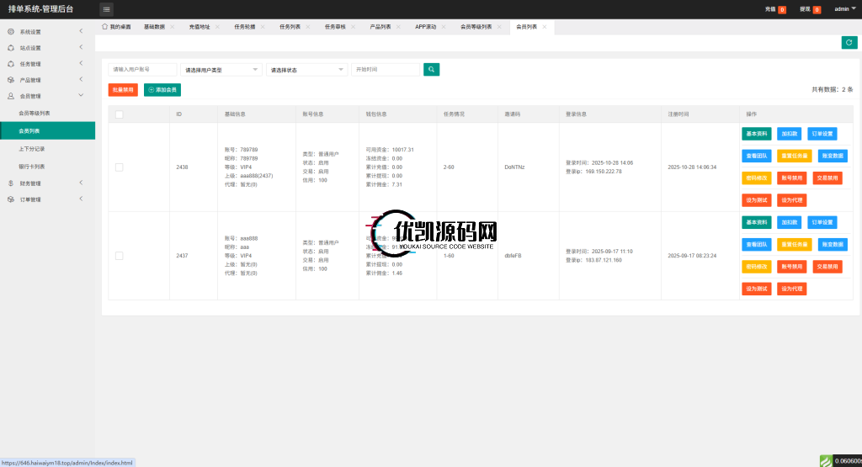This screenshot has height=467, width=862.
Task: Click the 添加会员 button
Action: pyautogui.click(x=162, y=90)
